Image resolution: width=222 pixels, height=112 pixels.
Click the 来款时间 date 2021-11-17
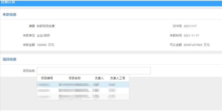191,36
